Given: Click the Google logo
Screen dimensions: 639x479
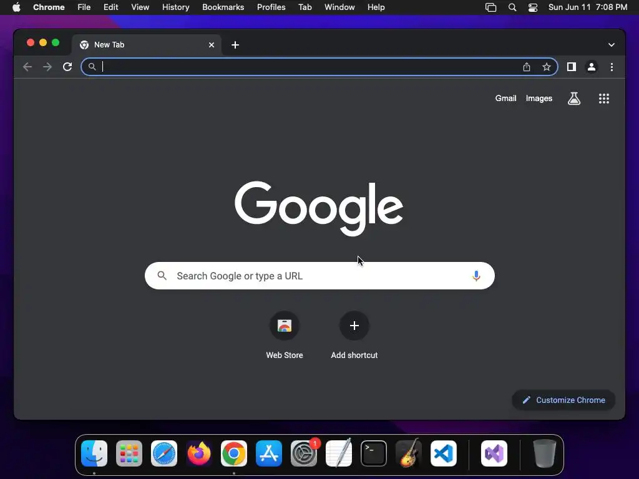Looking at the screenshot, I should 319,208.
